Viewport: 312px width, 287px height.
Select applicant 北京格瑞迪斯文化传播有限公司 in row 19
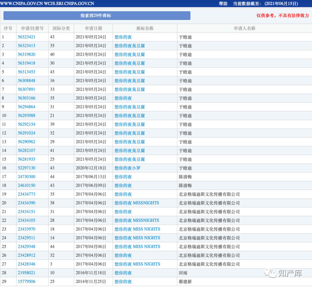(209, 194)
